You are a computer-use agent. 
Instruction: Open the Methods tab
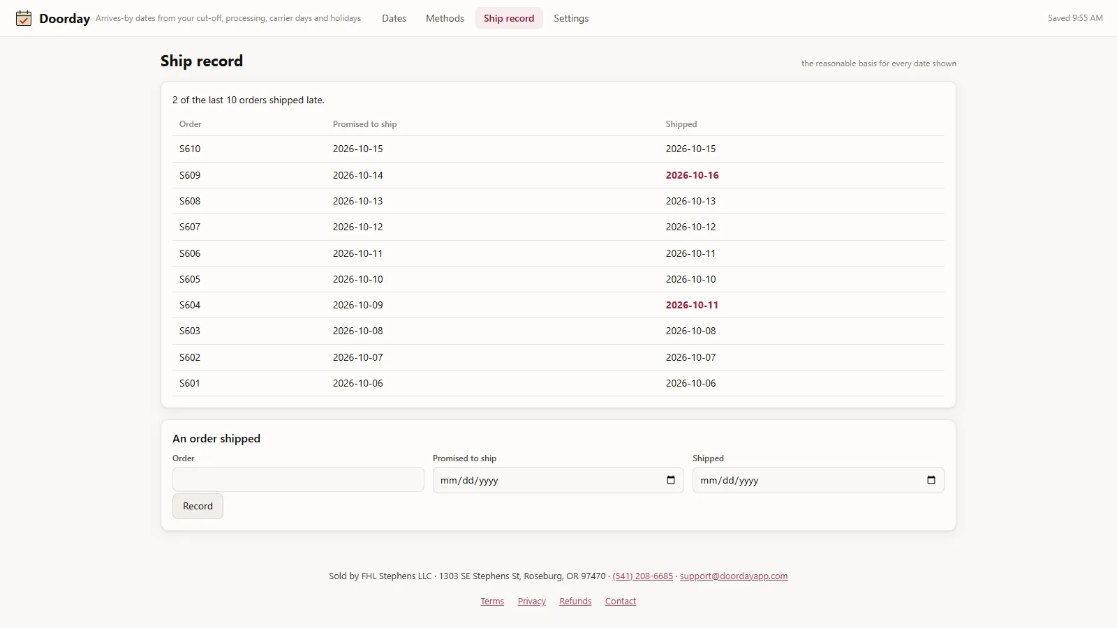(x=445, y=18)
